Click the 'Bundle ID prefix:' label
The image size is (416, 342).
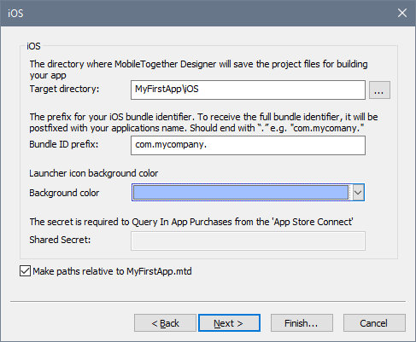point(64,144)
